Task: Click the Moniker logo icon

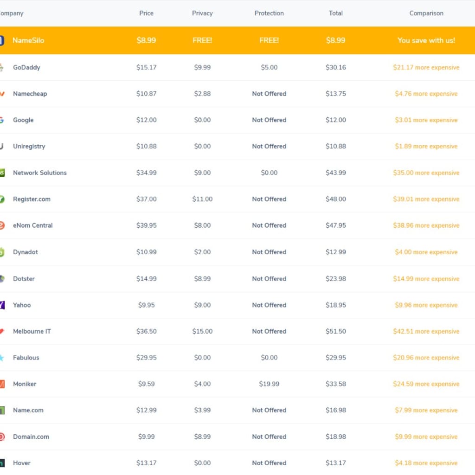Action: click(2, 384)
